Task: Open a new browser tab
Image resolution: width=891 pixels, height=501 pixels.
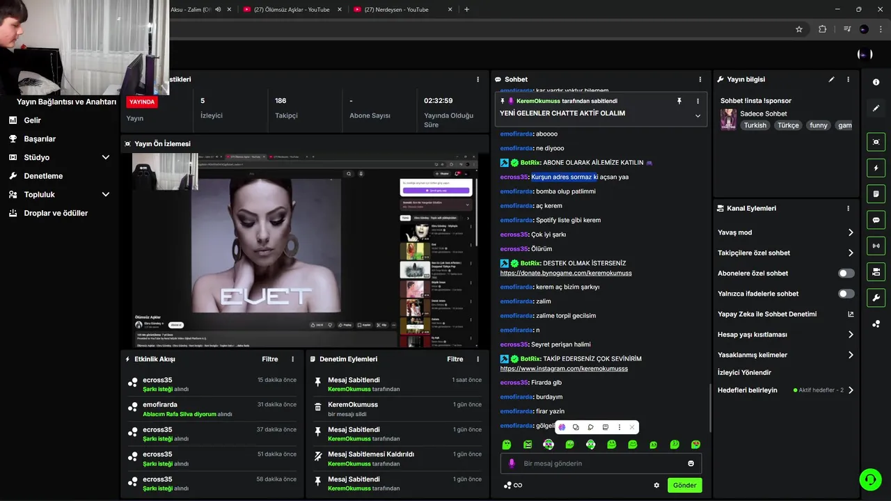Action: pos(466,10)
